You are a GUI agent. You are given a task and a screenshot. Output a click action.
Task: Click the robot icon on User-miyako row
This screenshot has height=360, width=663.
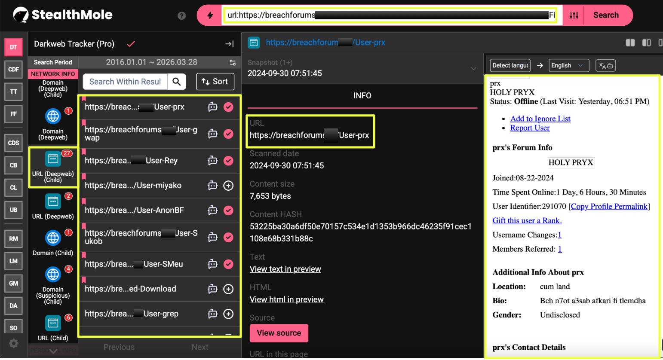[212, 186]
